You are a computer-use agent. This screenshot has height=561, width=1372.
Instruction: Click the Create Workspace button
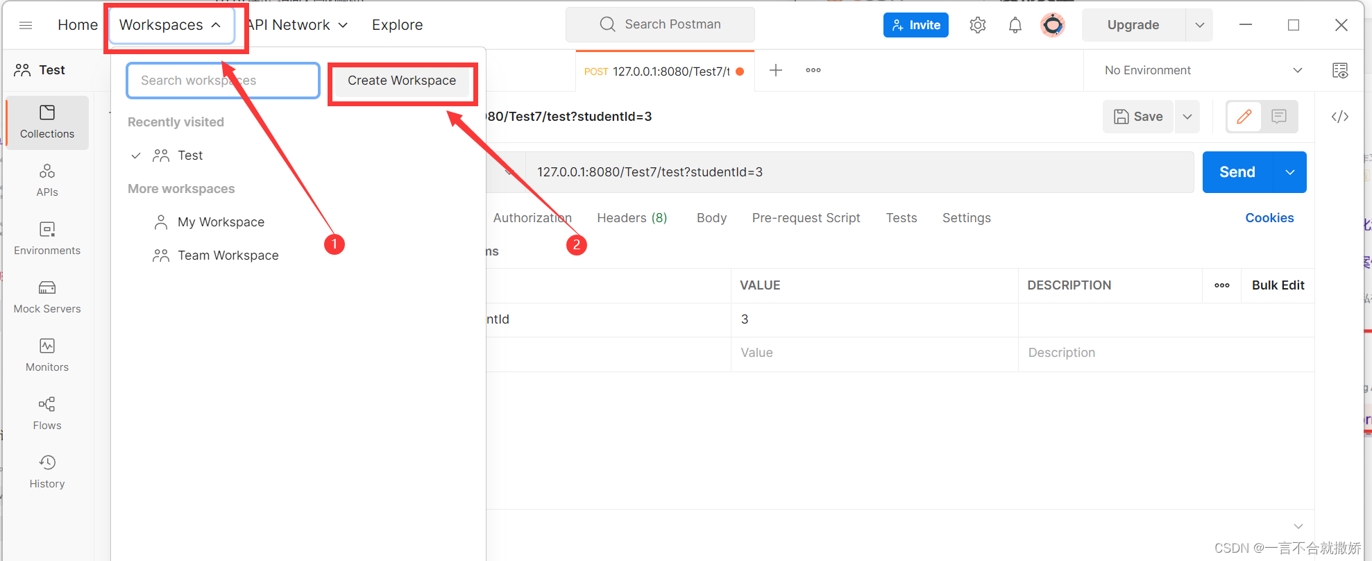coord(402,81)
